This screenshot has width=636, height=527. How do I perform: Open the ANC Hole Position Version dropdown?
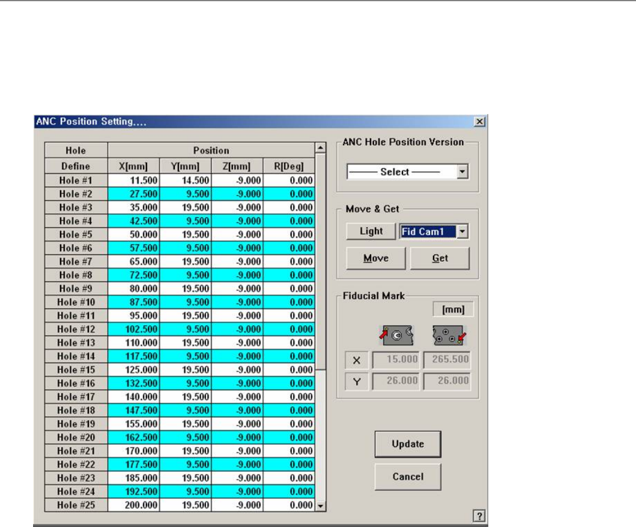[462, 172]
